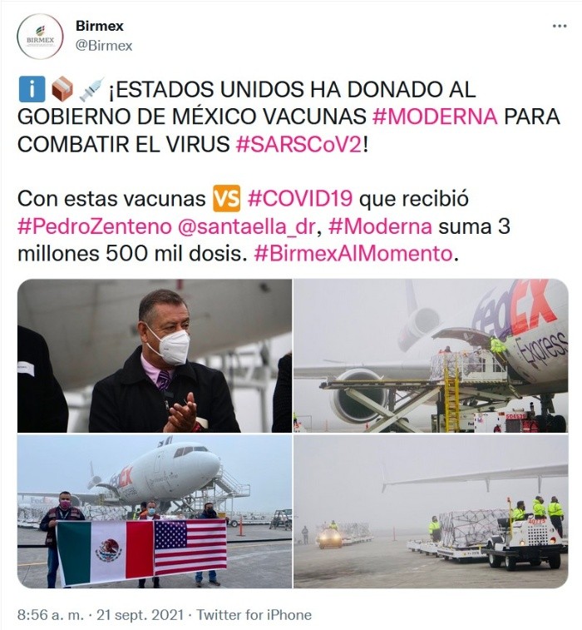Click the 8:56 a. m. timestamp
The height and width of the screenshot is (630, 582).
[x=51, y=615]
